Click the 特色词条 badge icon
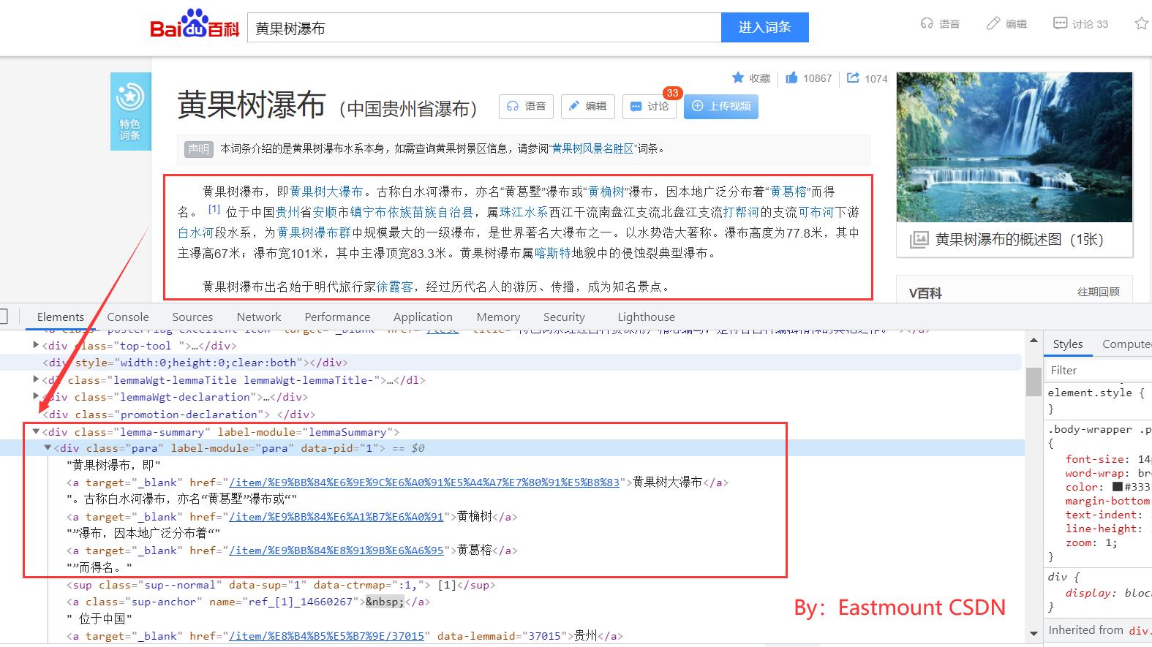The height and width of the screenshot is (647, 1152). (x=130, y=111)
